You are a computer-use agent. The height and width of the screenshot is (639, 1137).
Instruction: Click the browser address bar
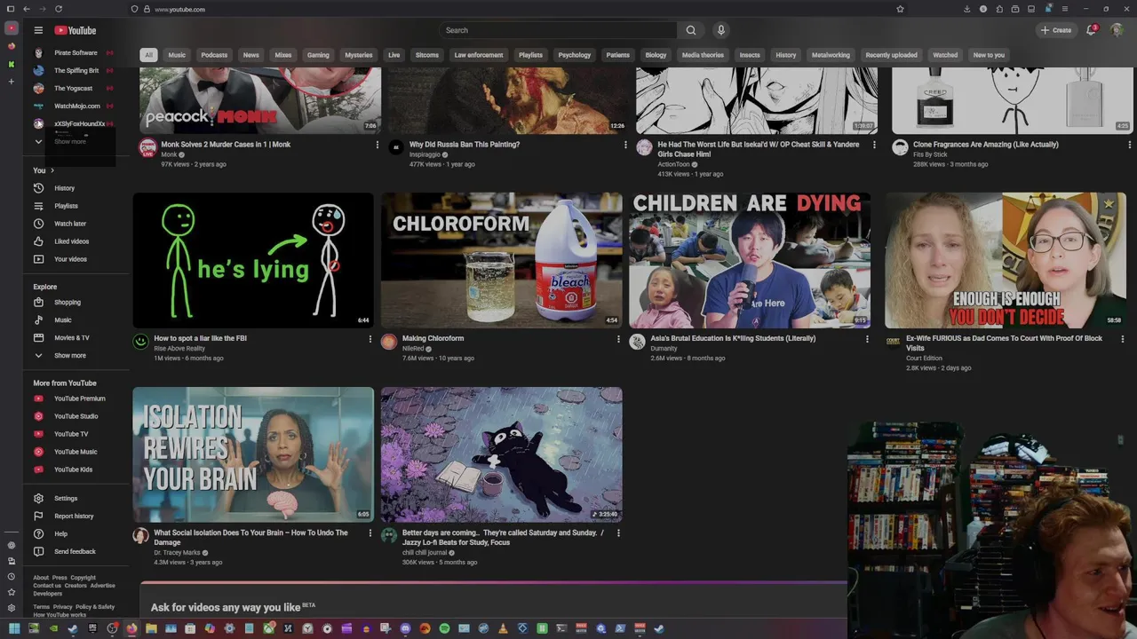[x=515, y=9]
